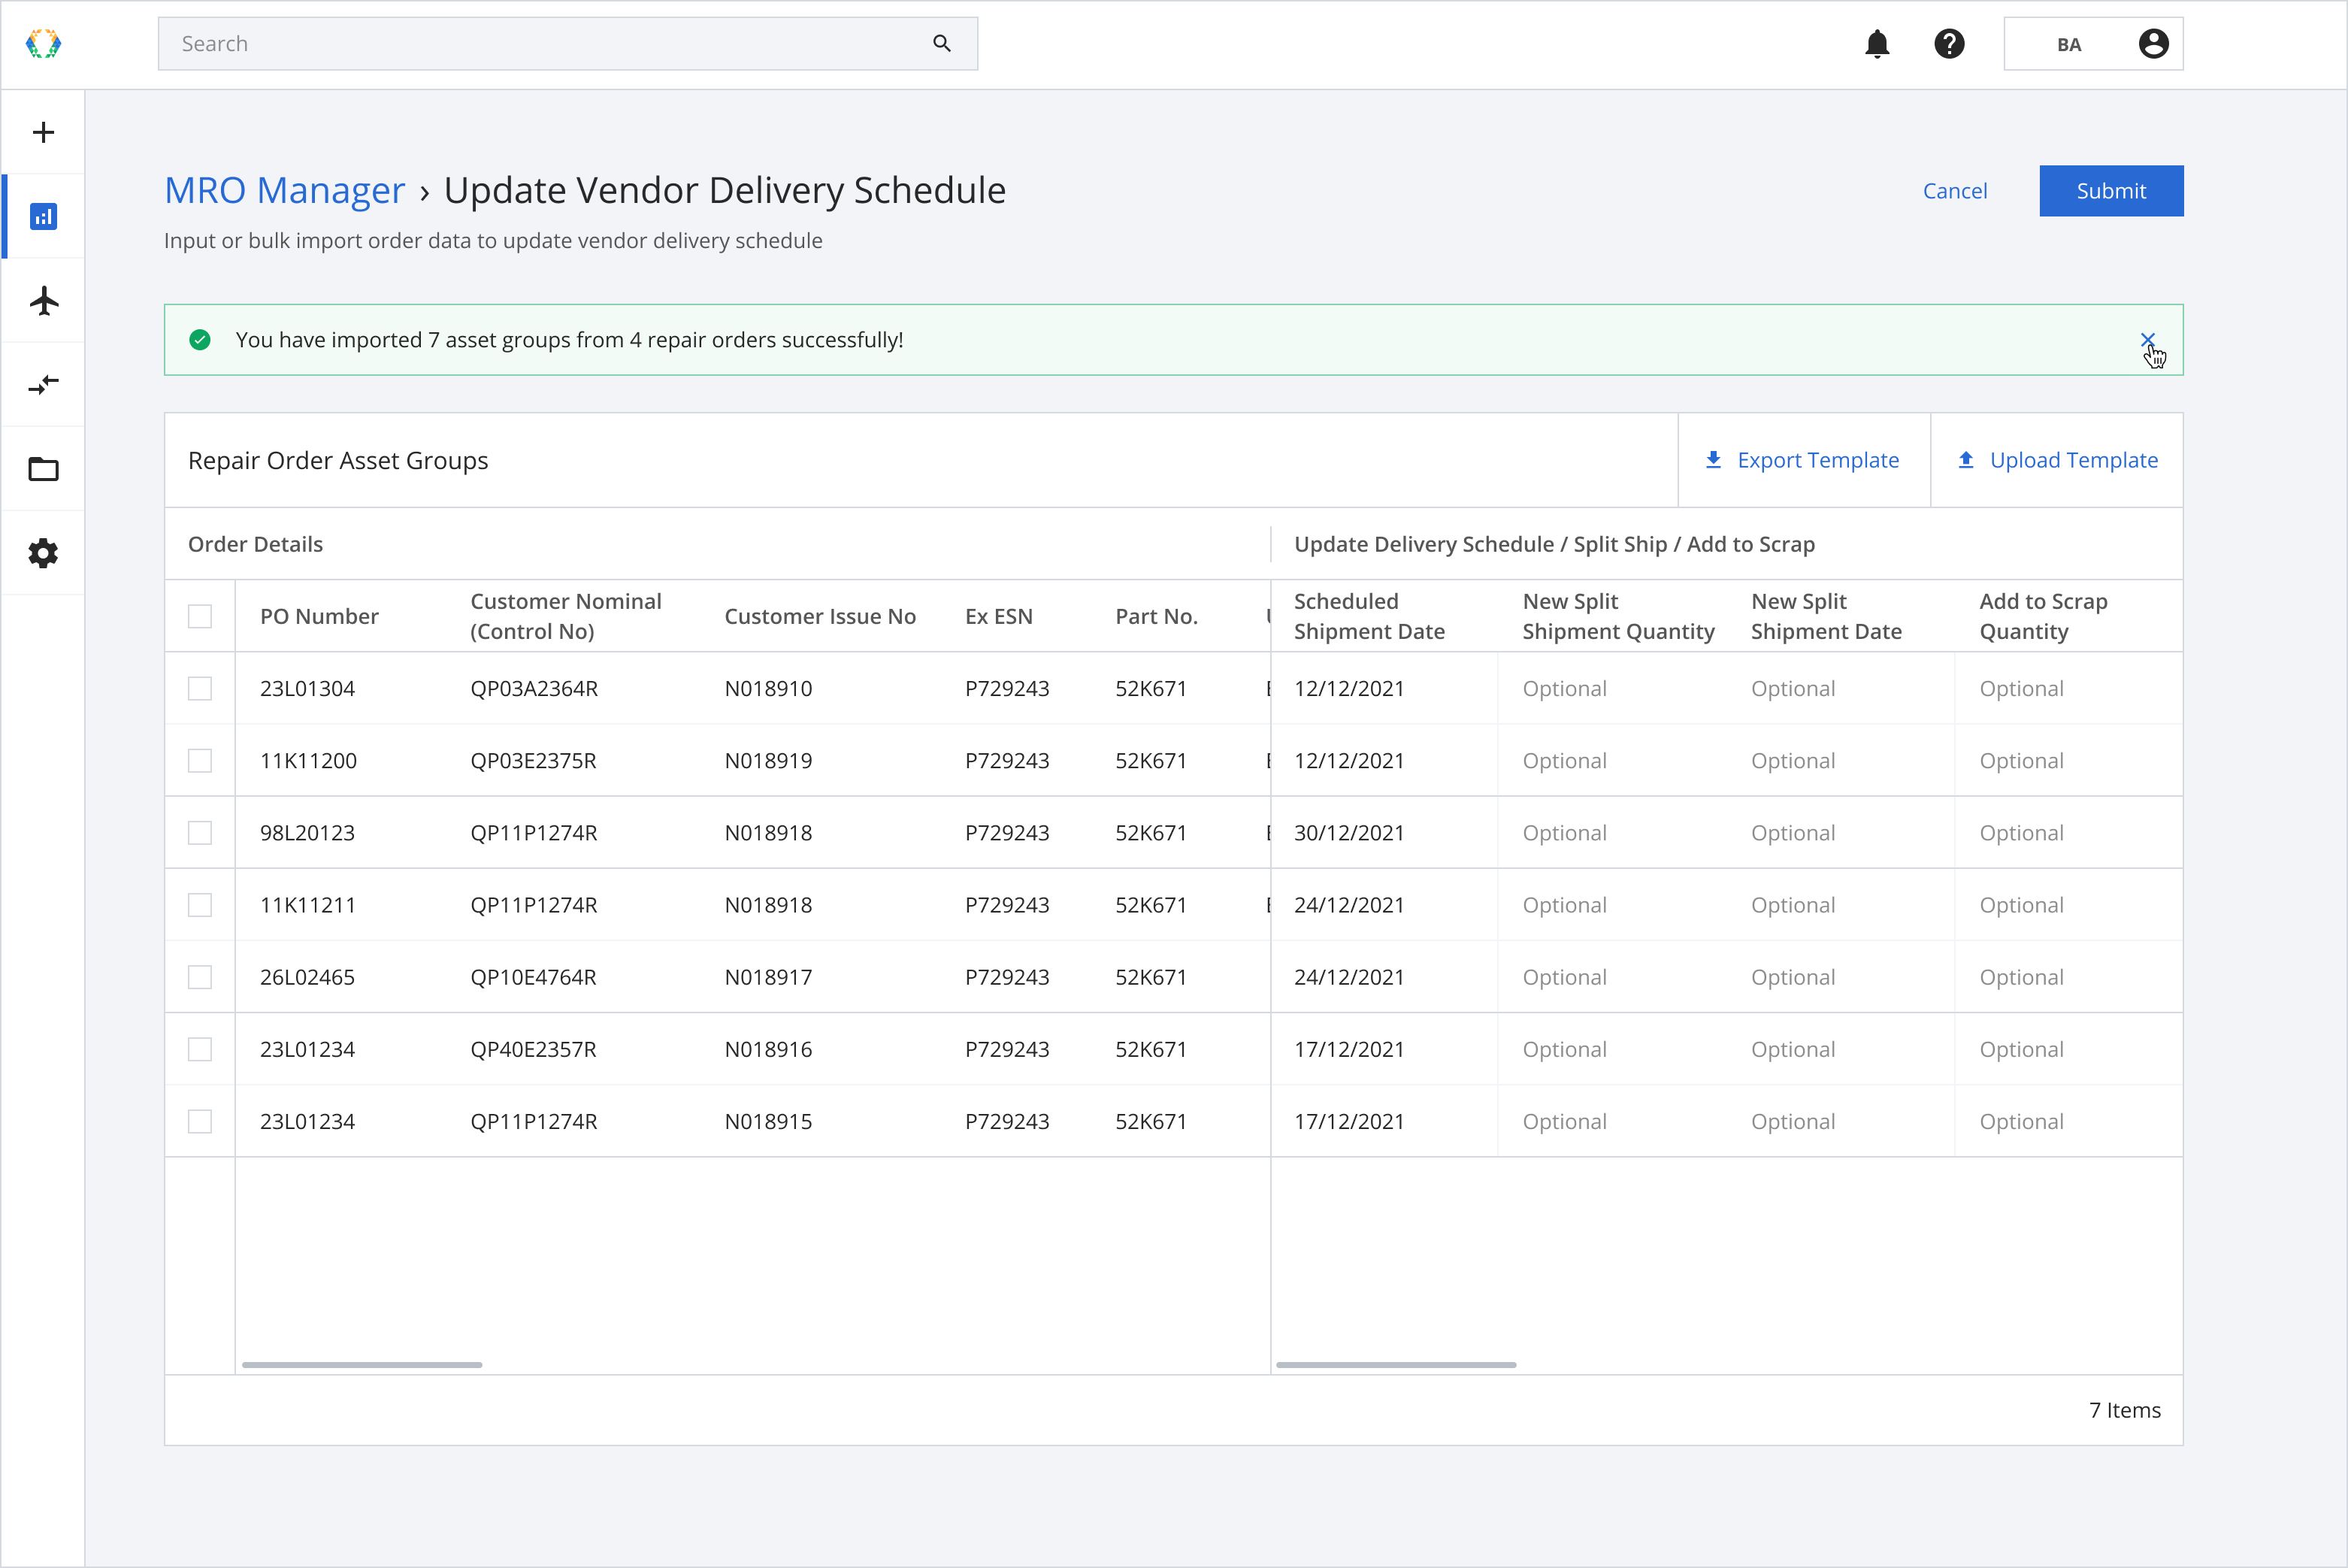Select checkbox for PO 98L20123
This screenshot has width=2348, height=1568.
tap(200, 832)
